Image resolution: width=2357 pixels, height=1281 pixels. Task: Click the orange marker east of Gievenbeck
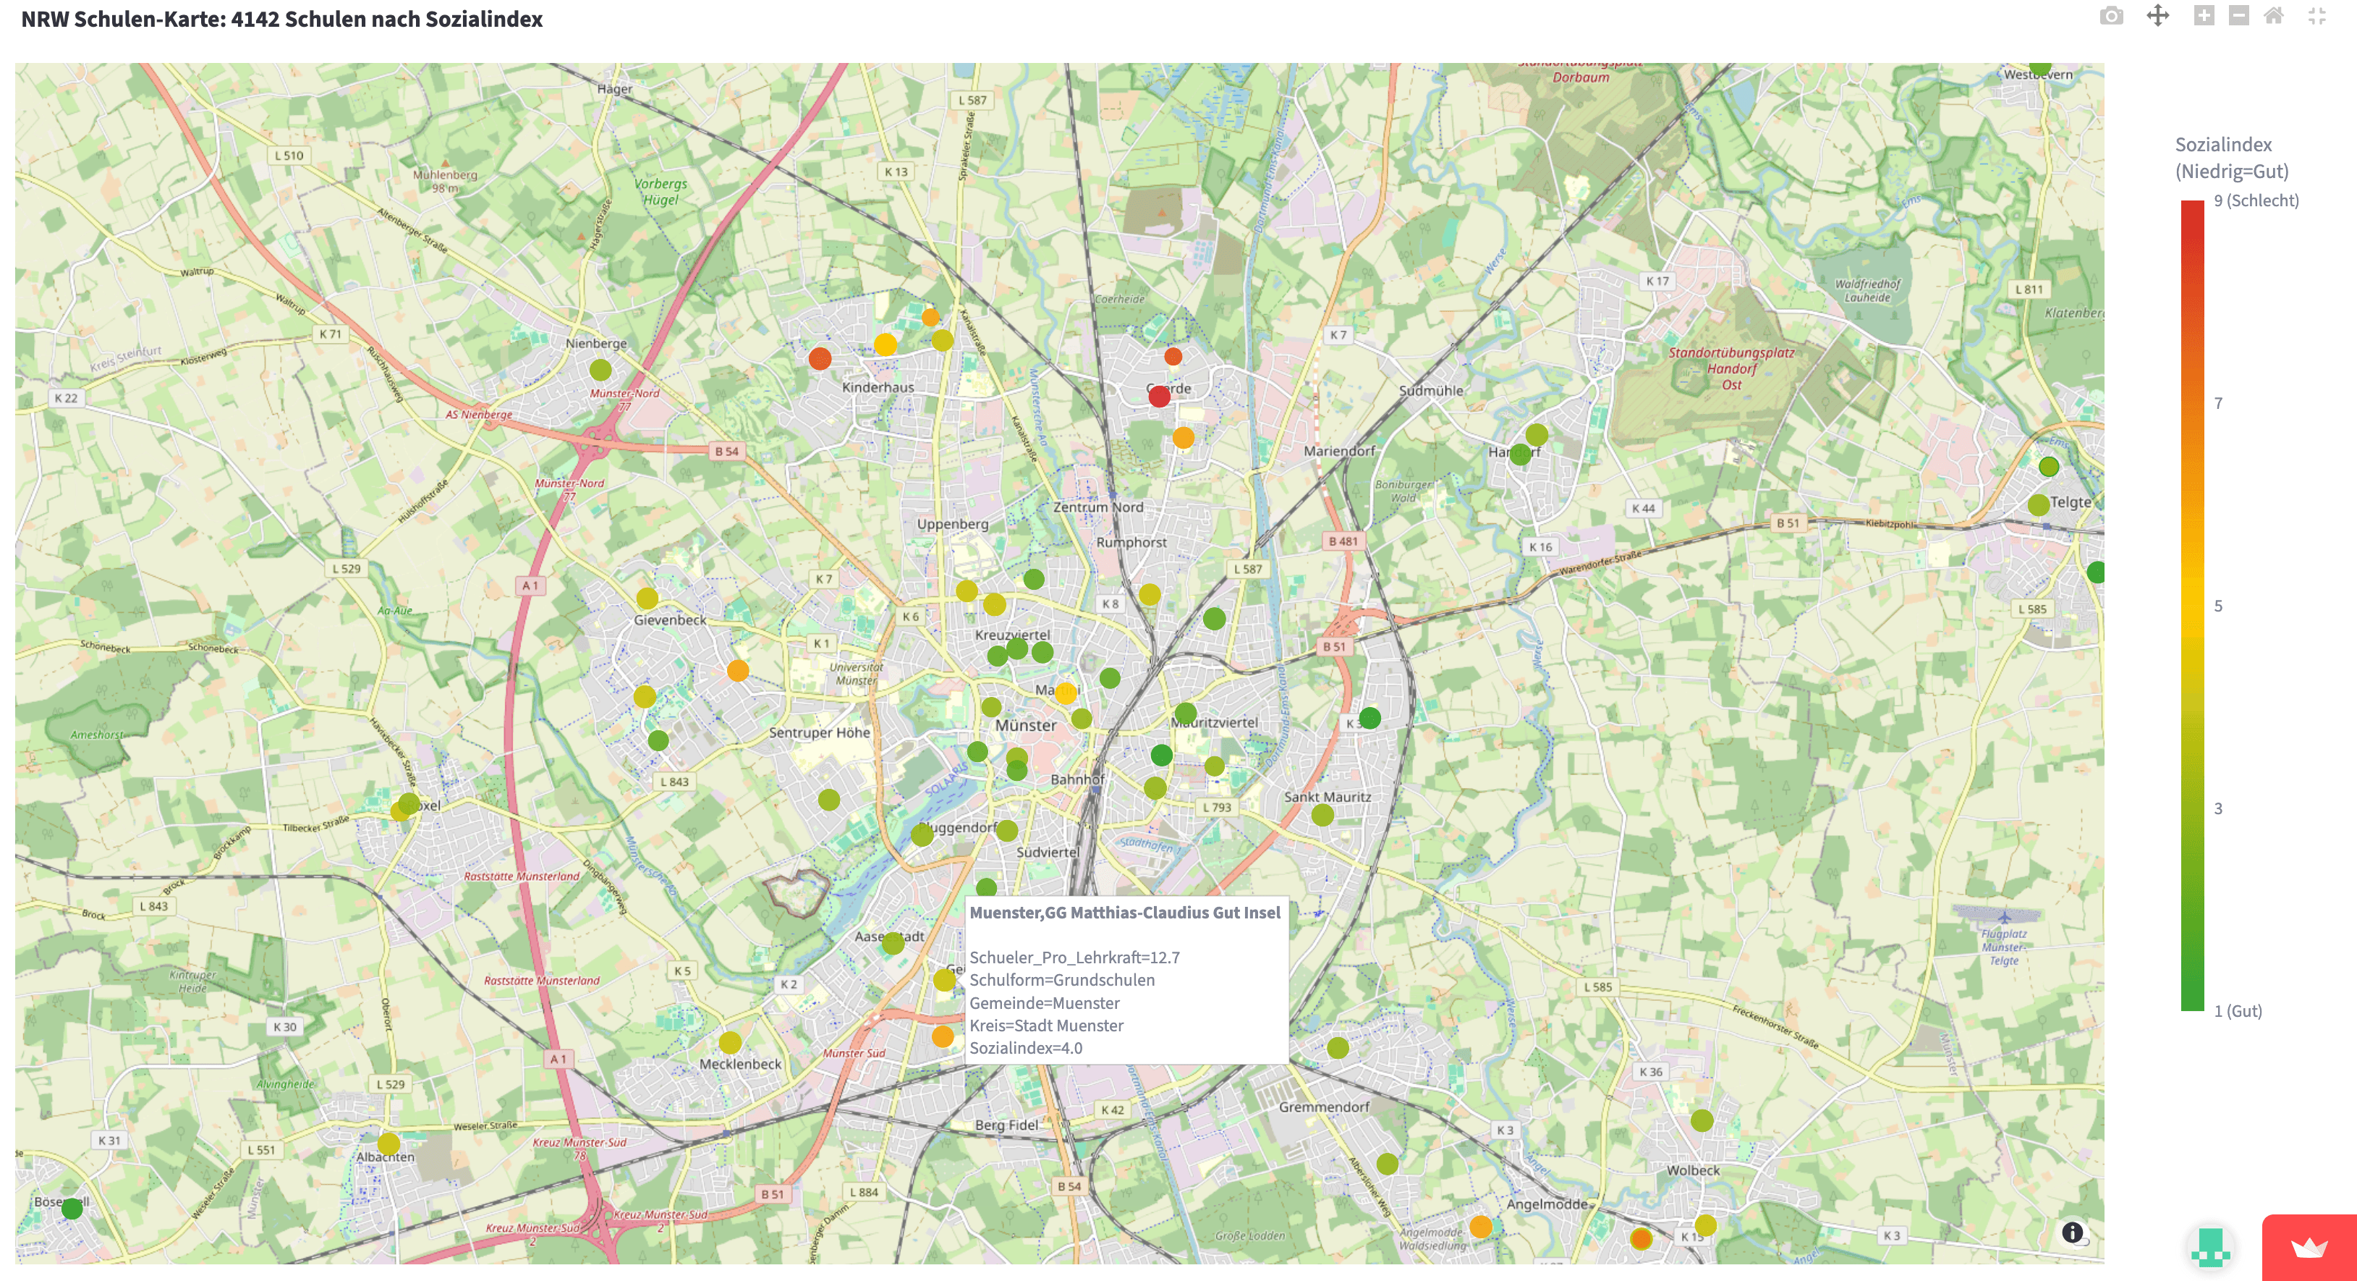click(737, 671)
